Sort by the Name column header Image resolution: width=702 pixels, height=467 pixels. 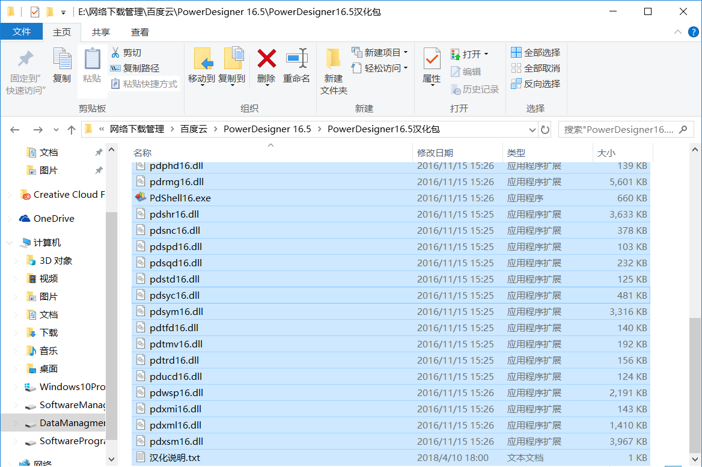click(272, 153)
